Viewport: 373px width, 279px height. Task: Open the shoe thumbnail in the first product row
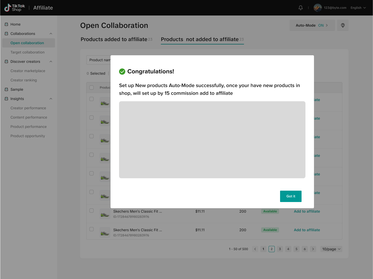105,102
